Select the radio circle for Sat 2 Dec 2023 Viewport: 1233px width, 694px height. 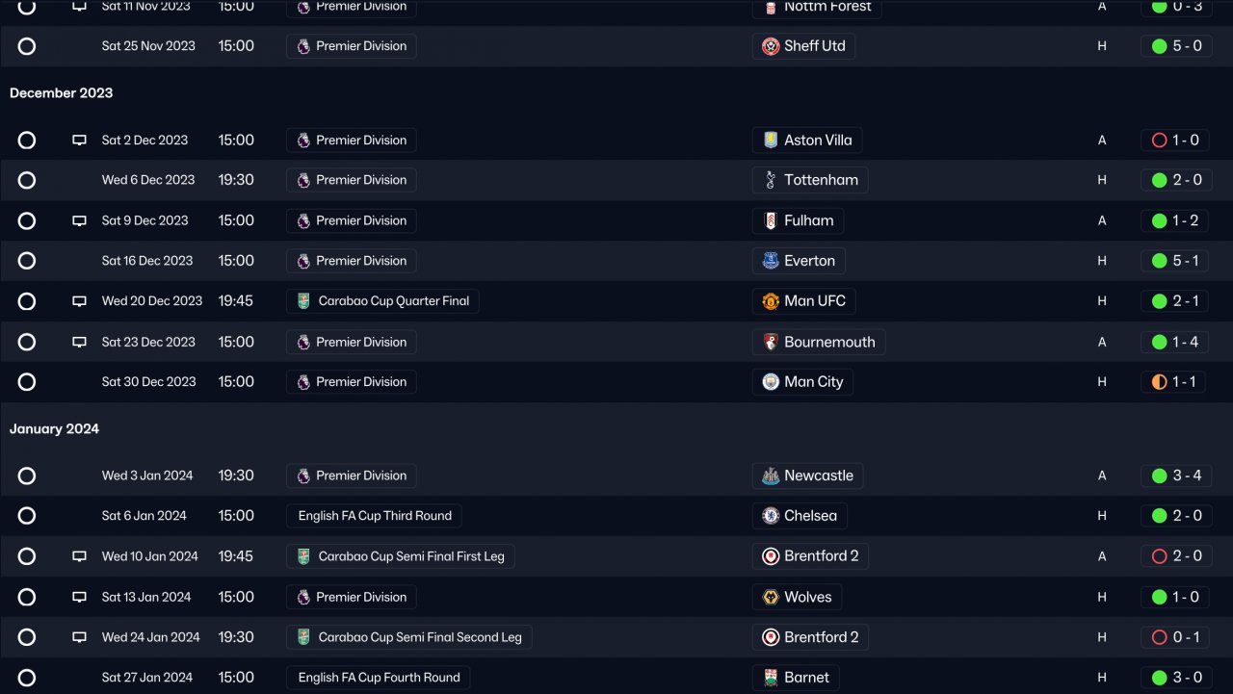[x=27, y=141]
